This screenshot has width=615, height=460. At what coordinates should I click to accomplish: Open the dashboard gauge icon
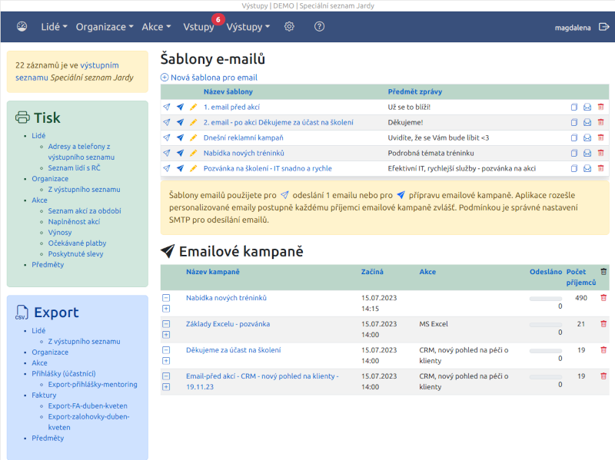[x=22, y=27]
